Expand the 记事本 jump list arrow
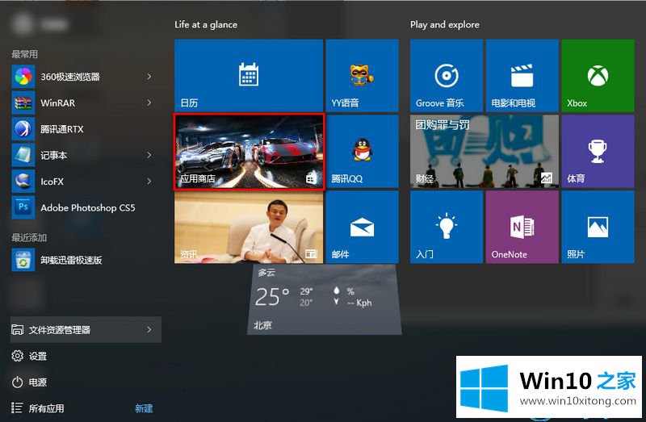 (x=149, y=155)
